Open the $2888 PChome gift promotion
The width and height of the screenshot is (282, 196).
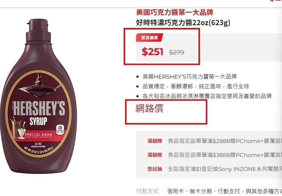[x=225, y=141]
